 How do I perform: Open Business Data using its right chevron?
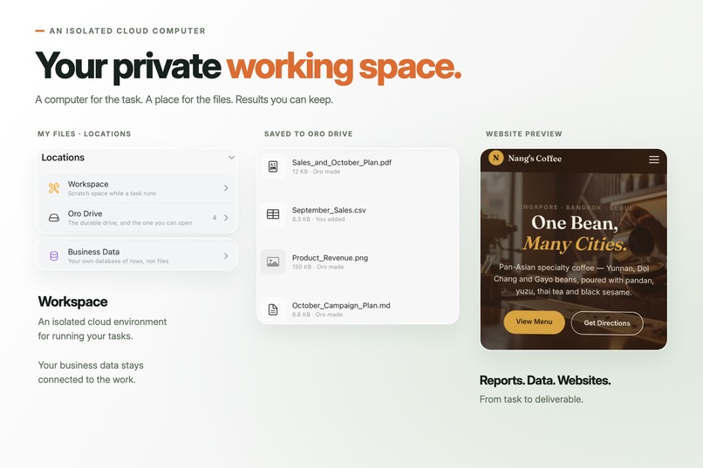[x=226, y=255]
